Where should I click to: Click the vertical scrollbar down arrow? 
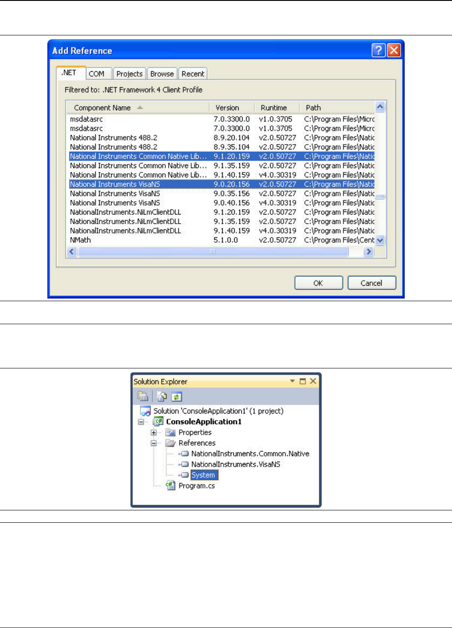tap(380, 241)
